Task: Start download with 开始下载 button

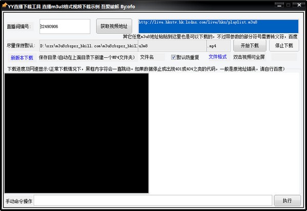Action: pyautogui.click(x=250, y=45)
